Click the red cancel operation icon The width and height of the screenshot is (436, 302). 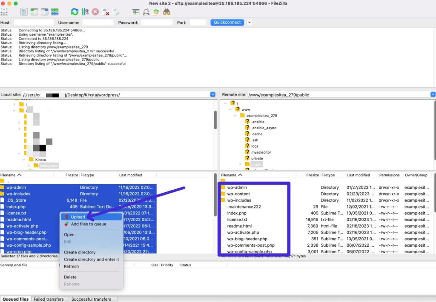coord(95,12)
